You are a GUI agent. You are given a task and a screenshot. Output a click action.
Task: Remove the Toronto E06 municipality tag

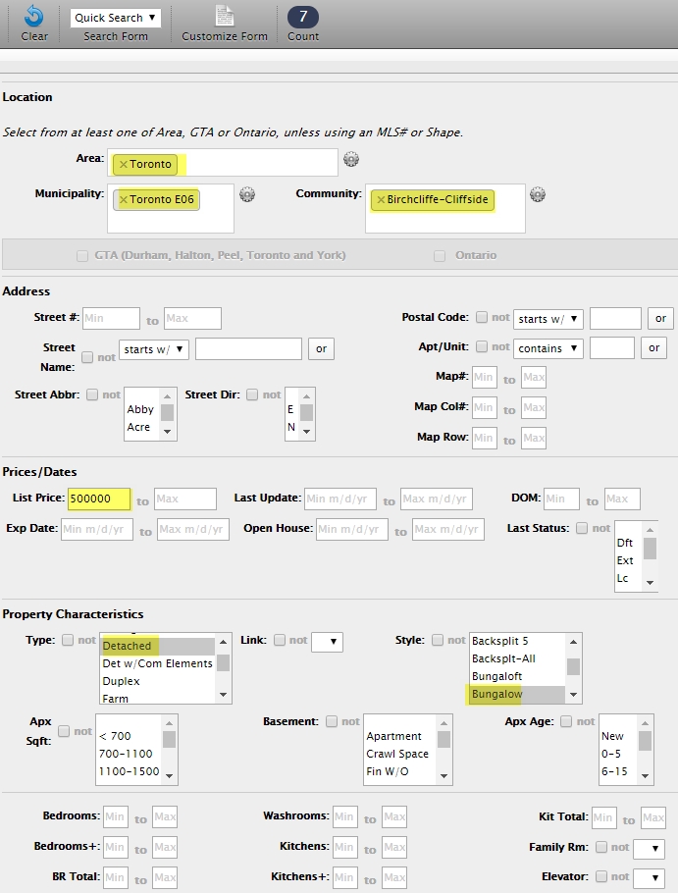pyautogui.click(x=123, y=200)
